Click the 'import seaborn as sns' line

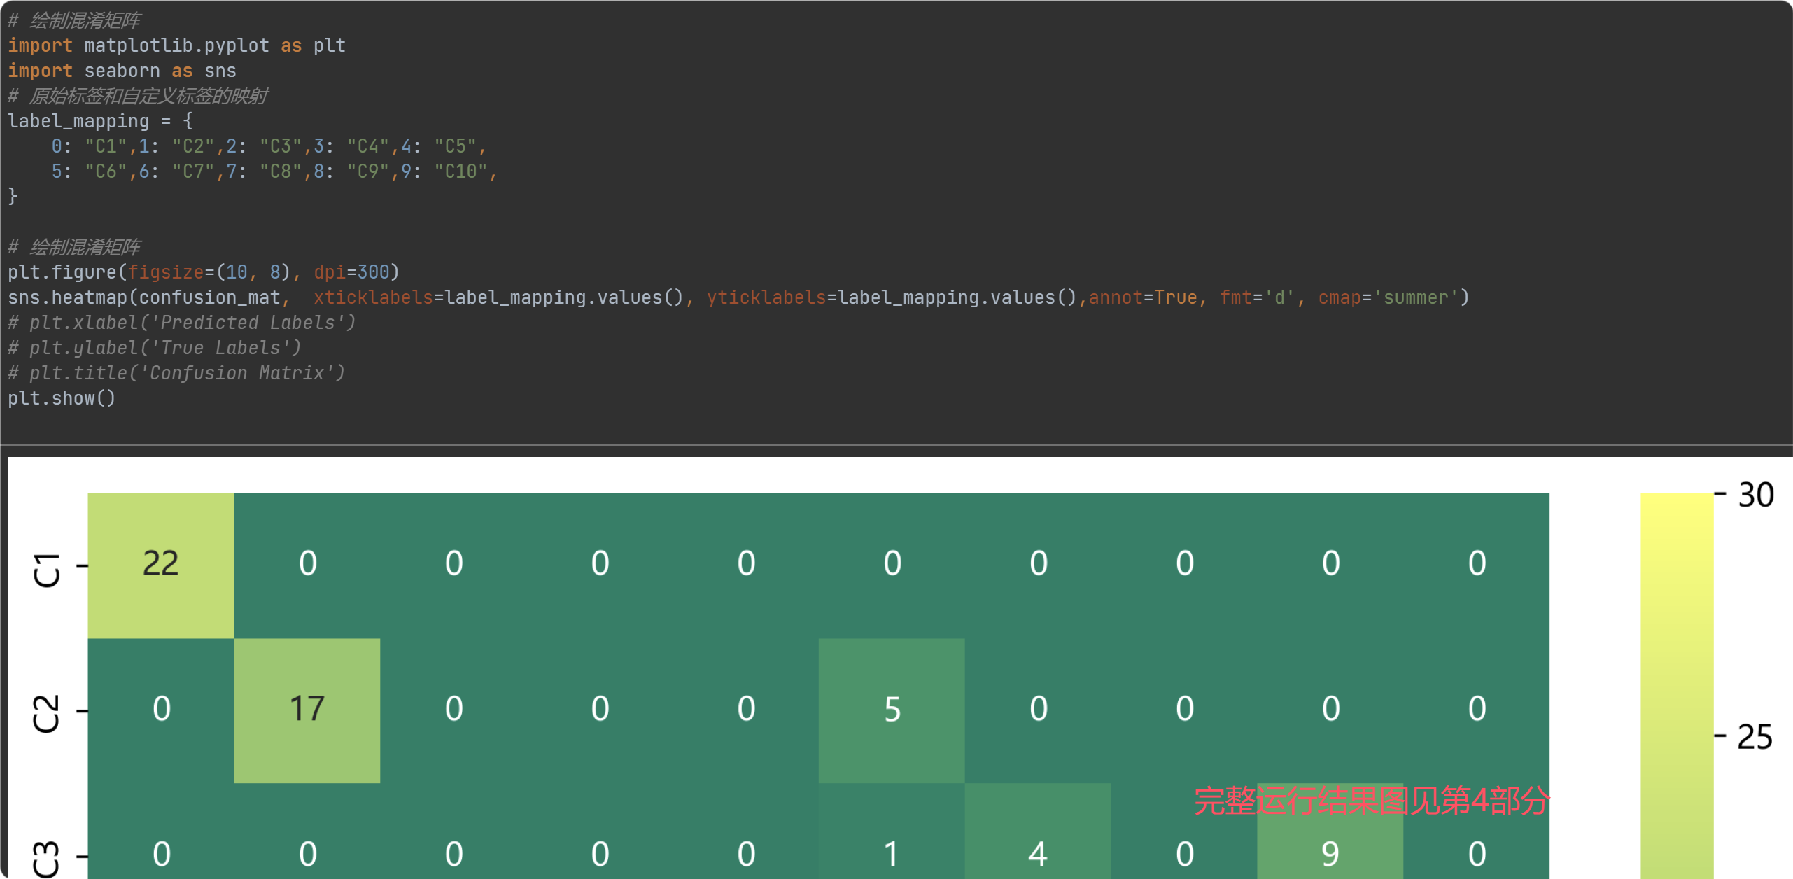(x=122, y=71)
